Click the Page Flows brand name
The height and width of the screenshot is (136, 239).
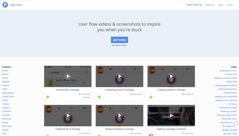coord(16,5)
